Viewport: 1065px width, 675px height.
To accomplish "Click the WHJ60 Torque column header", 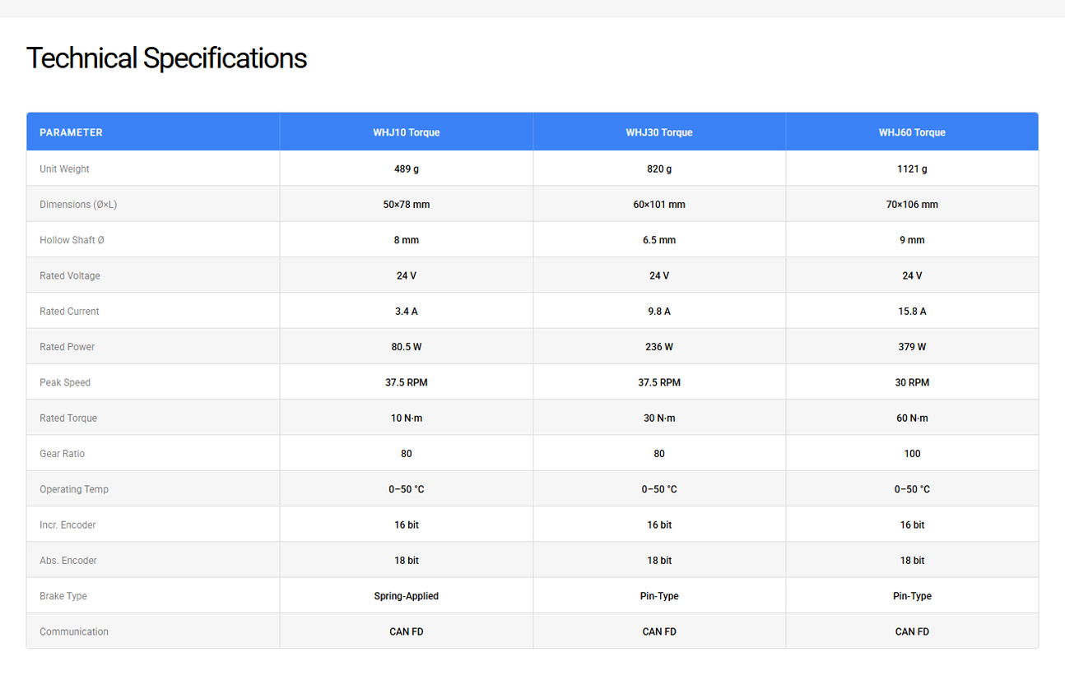I will 912,132.
